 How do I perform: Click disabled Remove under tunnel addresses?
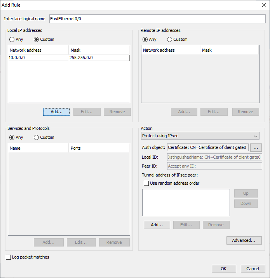coord(216,225)
